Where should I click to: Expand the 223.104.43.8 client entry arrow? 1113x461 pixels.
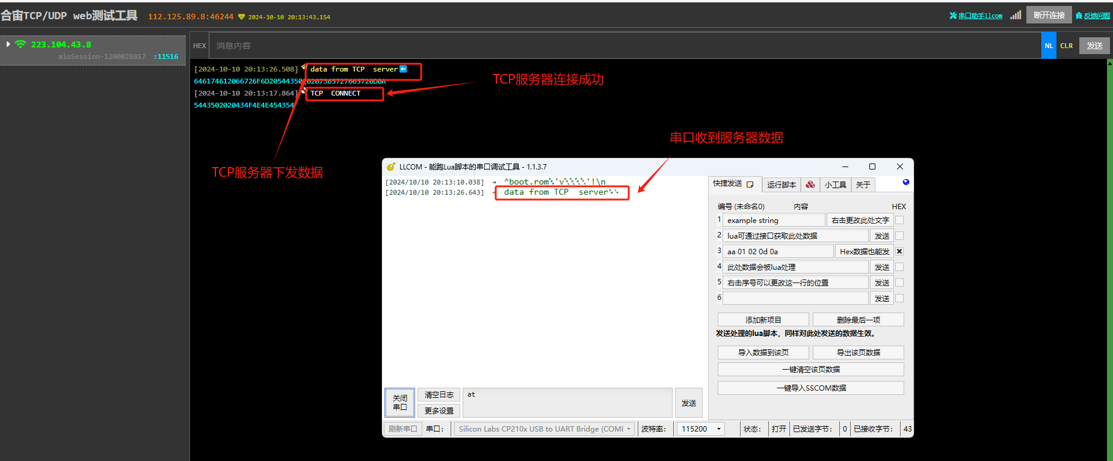tap(8, 44)
